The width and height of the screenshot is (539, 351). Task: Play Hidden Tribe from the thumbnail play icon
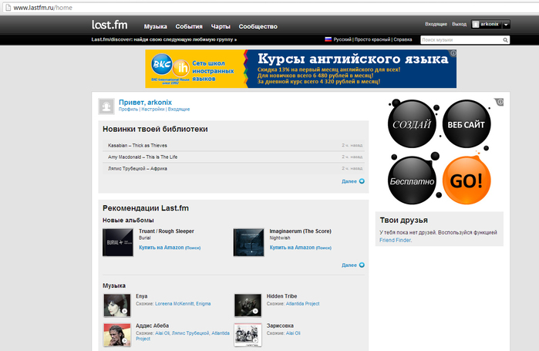tap(255, 311)
